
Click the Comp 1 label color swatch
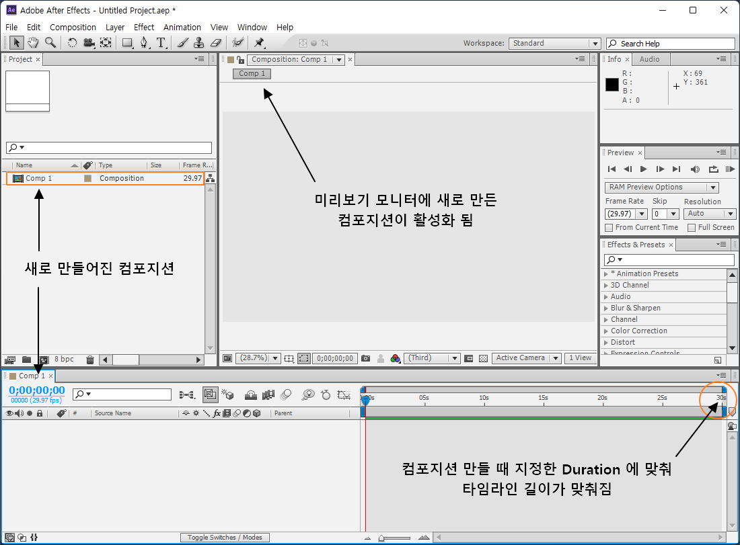(87, 178)
